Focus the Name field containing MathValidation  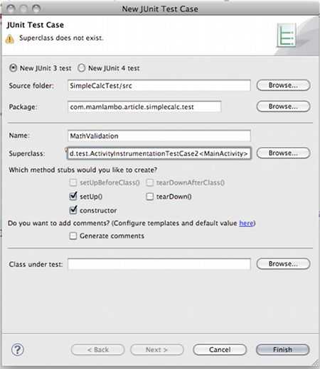pyautogui.click(x=159, y=136)
